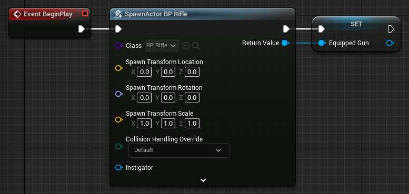Click the Scale Y value field
Screen dimensions: 409x194
[x=168, y=124]
